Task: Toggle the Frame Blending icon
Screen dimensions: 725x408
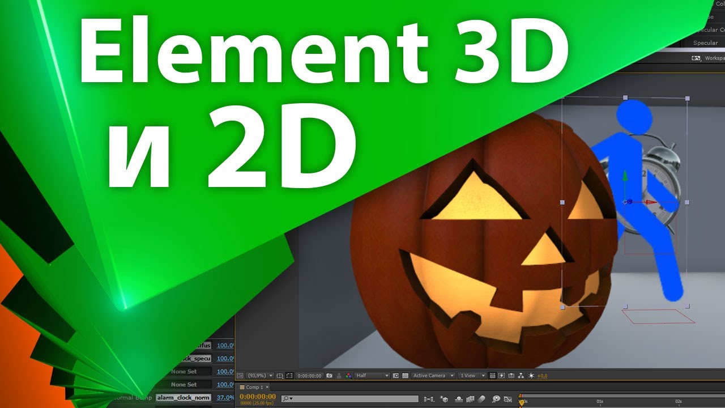Action: [470, 399]
